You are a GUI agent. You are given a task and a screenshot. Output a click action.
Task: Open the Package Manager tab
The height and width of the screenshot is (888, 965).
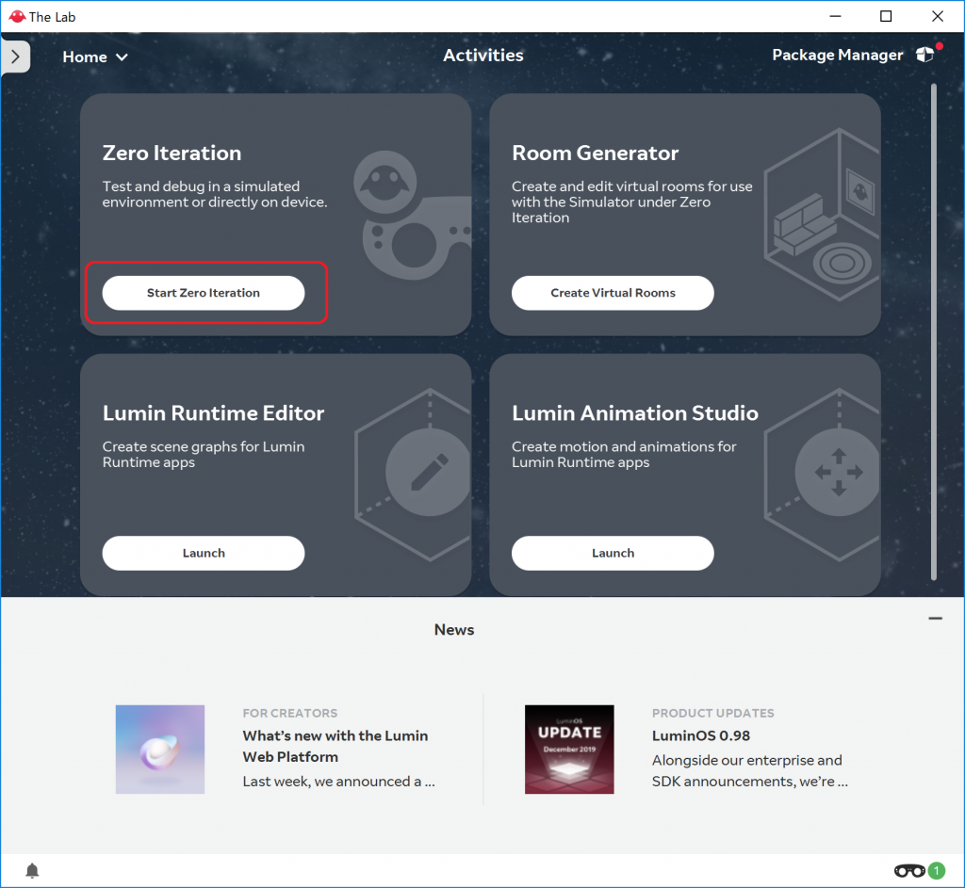pos(837,56)
